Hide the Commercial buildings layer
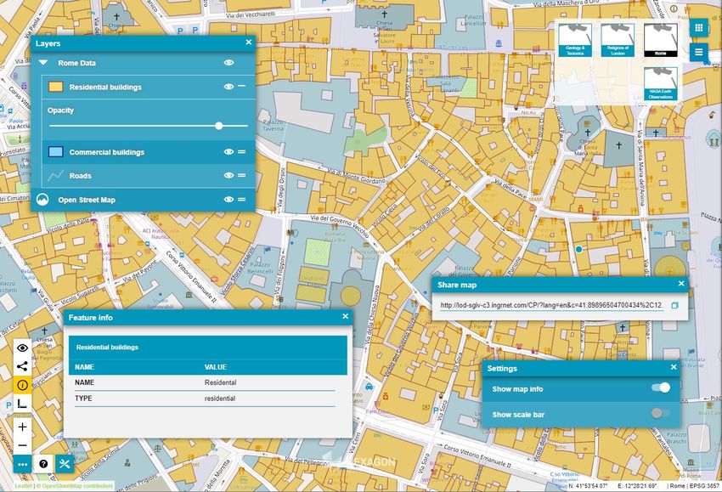 click(x=228, y=151)
